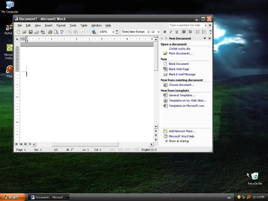Viewport: 268px width, 201px height.
Task: Click the More documents link
Action: pyautogui.click(x=181, y=53)
